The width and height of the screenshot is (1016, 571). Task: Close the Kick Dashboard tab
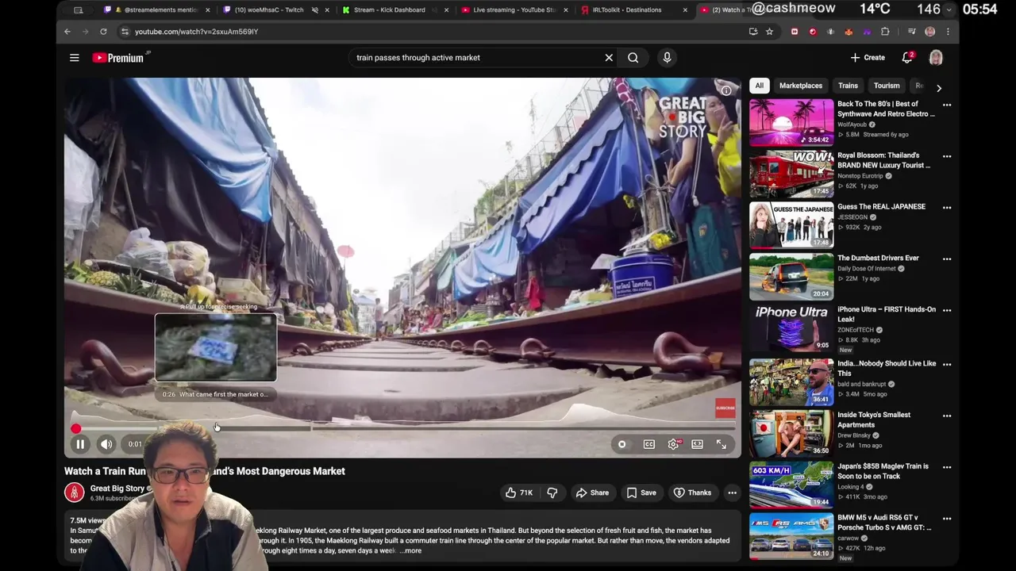(446, 10)
